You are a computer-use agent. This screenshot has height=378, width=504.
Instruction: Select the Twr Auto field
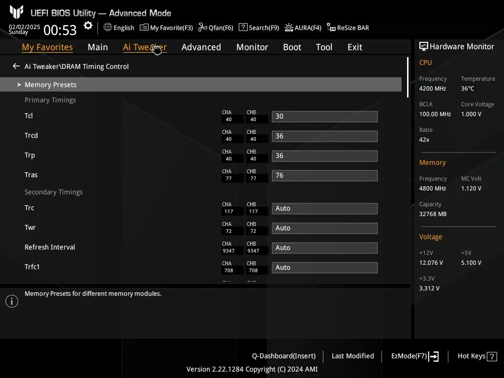[325, 228]
